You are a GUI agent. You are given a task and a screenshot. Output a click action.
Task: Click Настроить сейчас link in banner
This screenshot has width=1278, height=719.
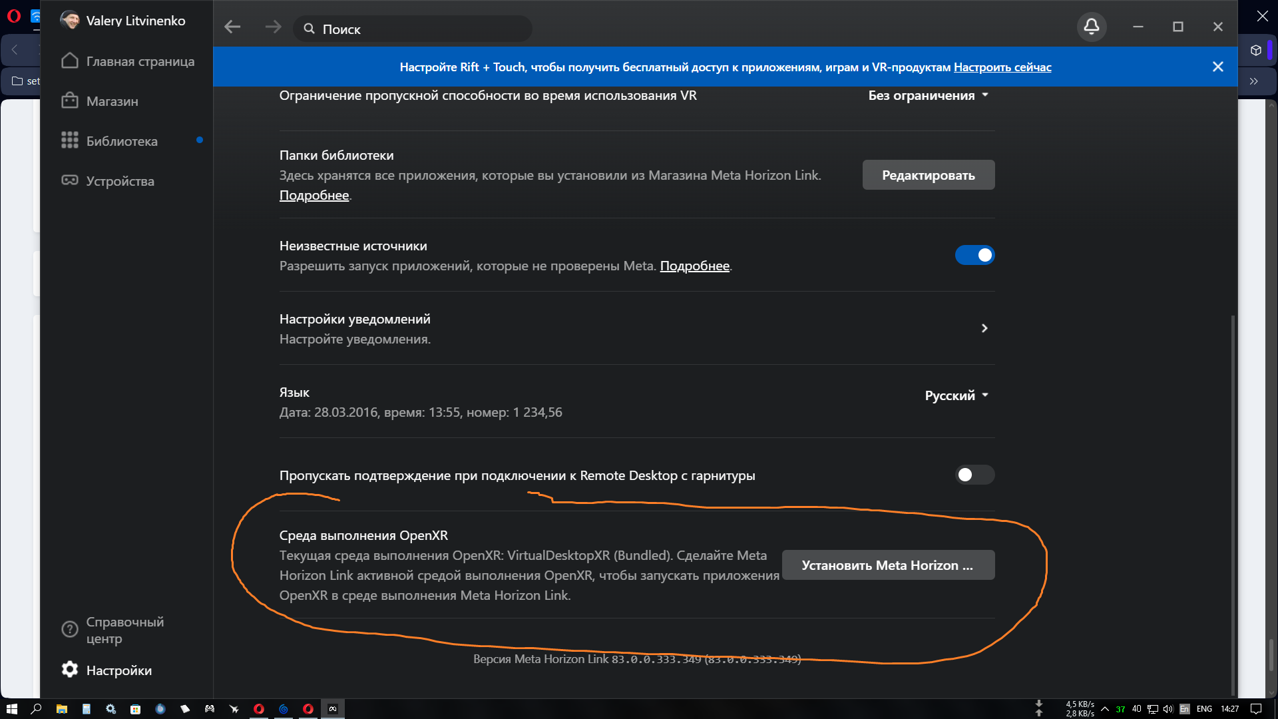click(x=1002, y=67)
